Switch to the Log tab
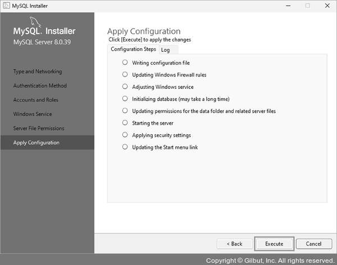The height and width of the screenshot is (265, 337). [x=166, y=50]
